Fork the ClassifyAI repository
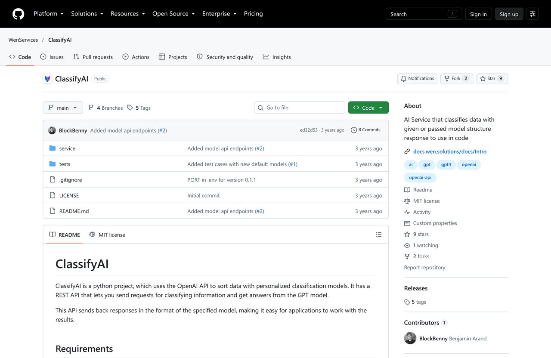Image resolution: width=551 pixels, height=358 pixels. 457,78
